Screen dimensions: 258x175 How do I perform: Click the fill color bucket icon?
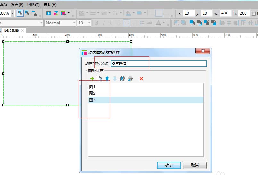(x=128, y=13)
